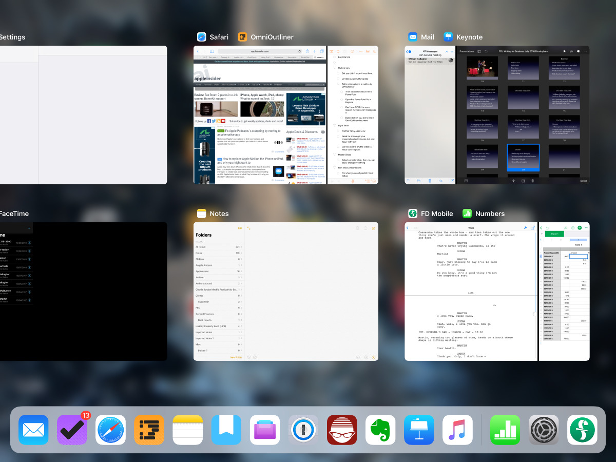
Task: Open Notes icon in the dock
Action: point(188,430)
